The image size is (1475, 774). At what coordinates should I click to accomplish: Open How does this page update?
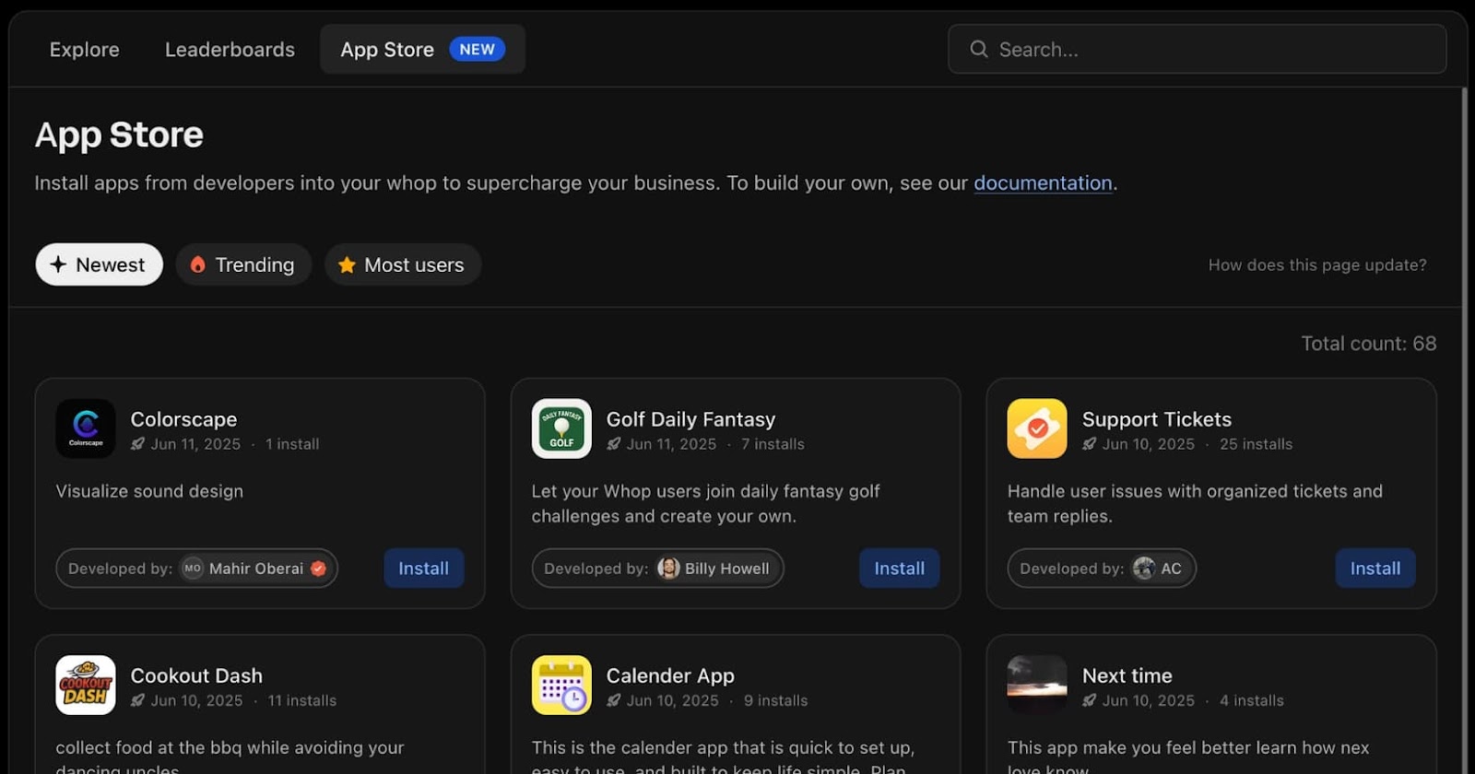[1317, 265]
